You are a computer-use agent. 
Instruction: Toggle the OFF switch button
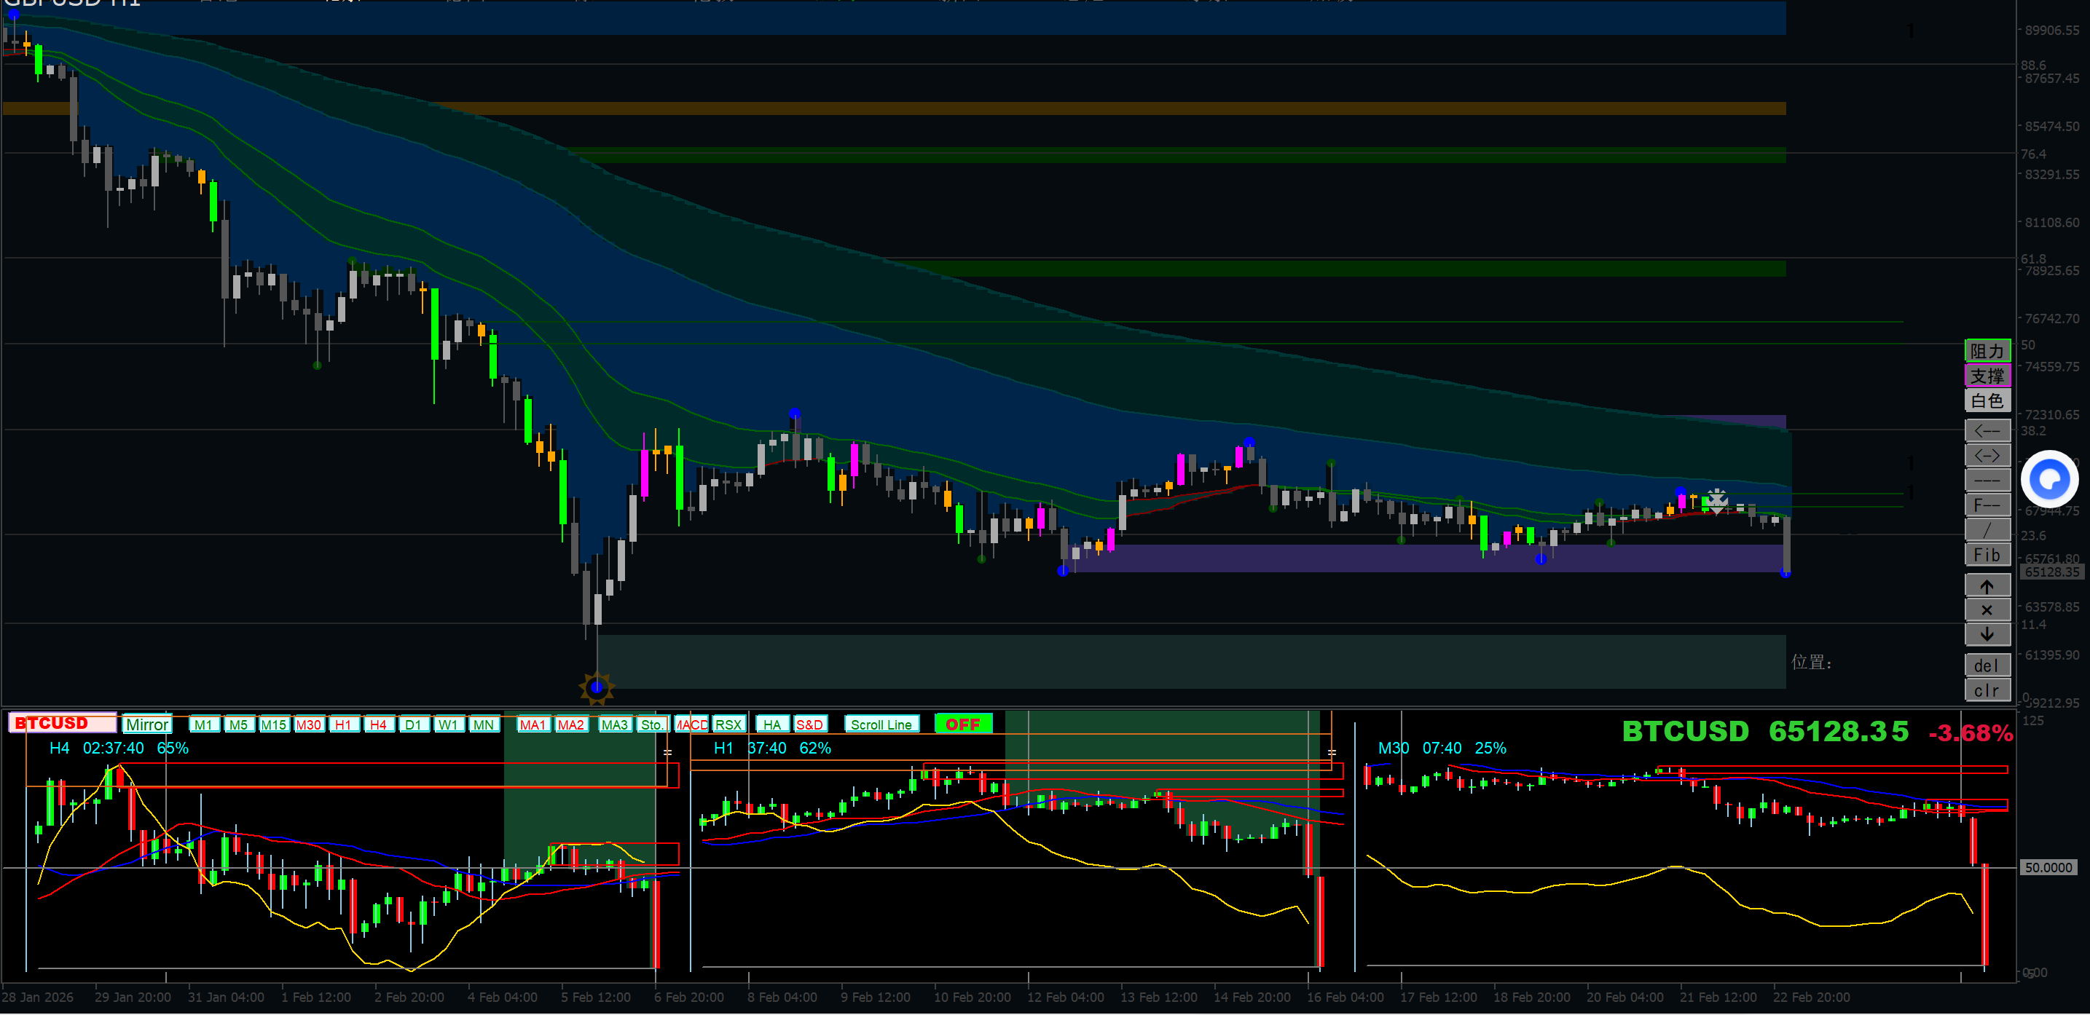[962, 724]
